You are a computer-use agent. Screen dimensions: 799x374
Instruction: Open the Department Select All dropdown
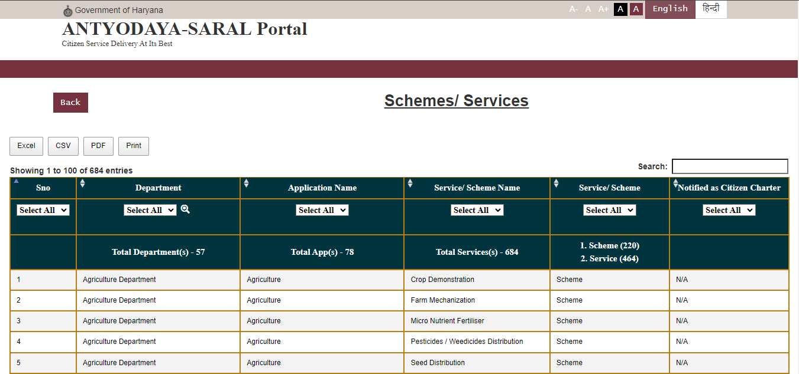150,210
